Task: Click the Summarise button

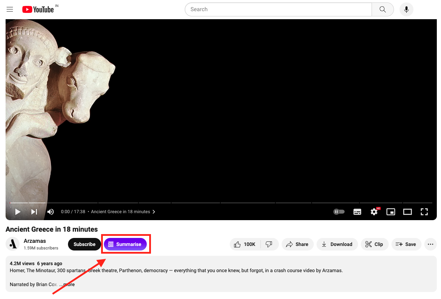Action: tap(125, 244)
